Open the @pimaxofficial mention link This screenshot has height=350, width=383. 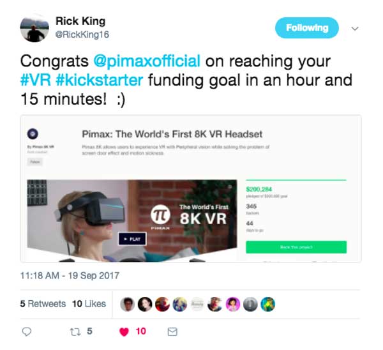(x=147, y=61)
